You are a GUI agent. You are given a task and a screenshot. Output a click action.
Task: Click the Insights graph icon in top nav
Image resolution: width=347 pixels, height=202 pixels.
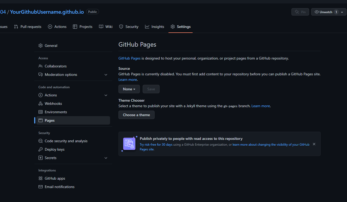[147, 27]
